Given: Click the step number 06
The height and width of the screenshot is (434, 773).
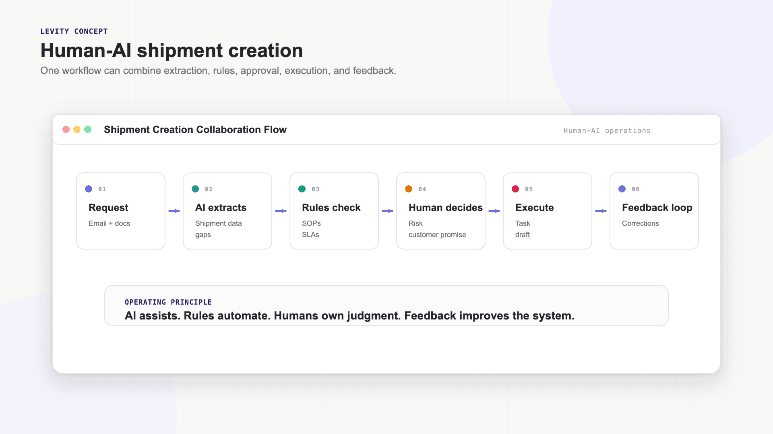Looking at the screenshot, I should [x=636, y=189].
